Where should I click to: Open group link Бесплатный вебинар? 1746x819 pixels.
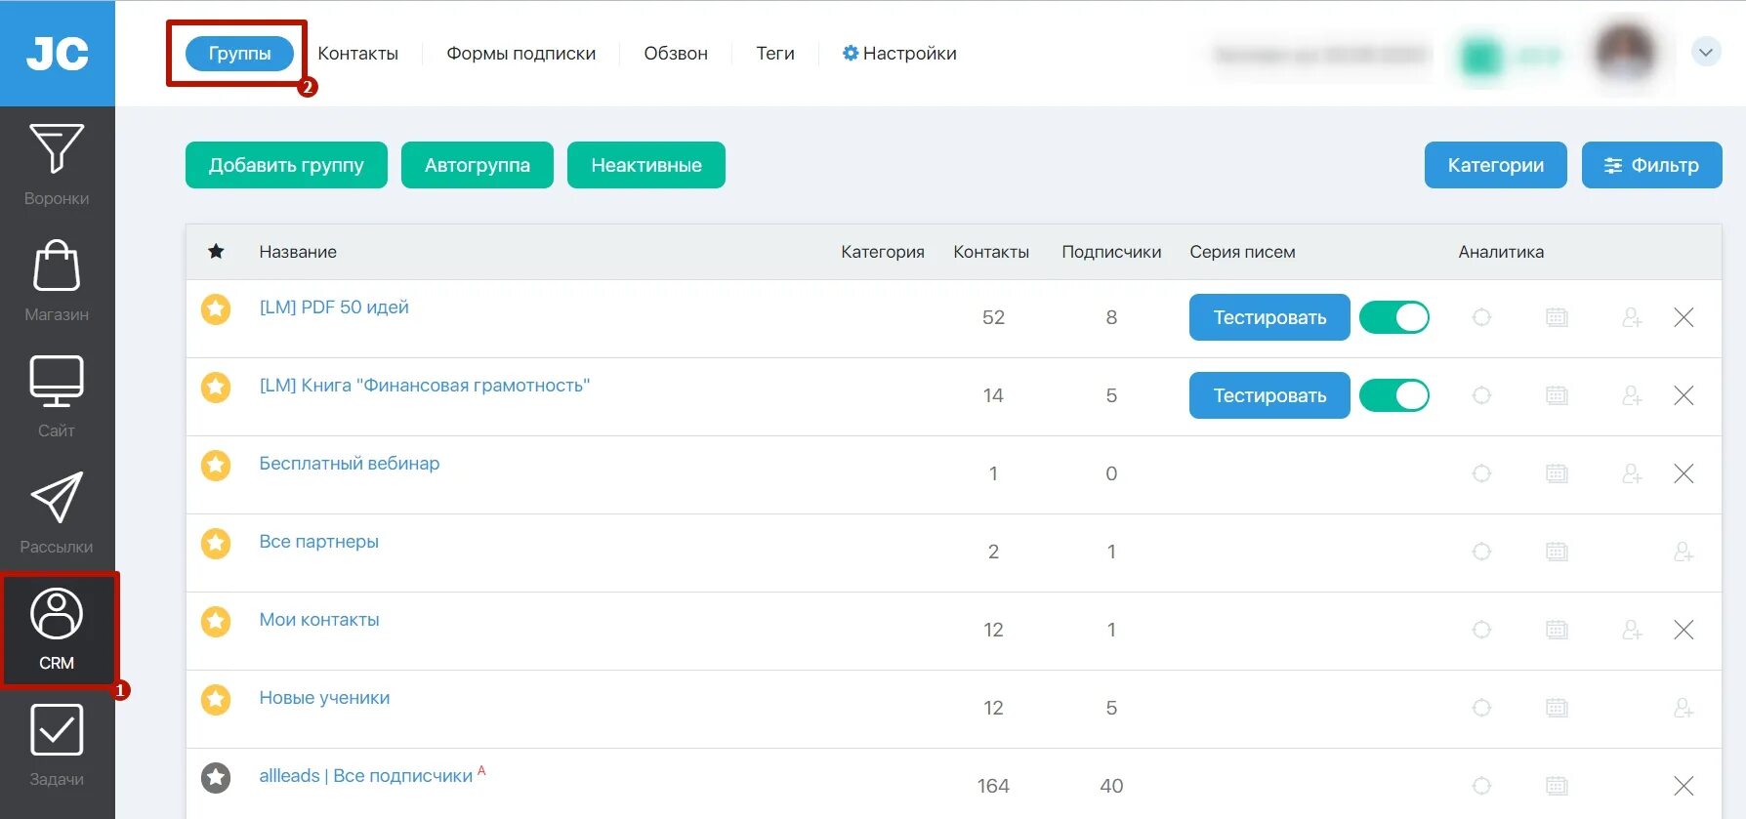(350, 463)
